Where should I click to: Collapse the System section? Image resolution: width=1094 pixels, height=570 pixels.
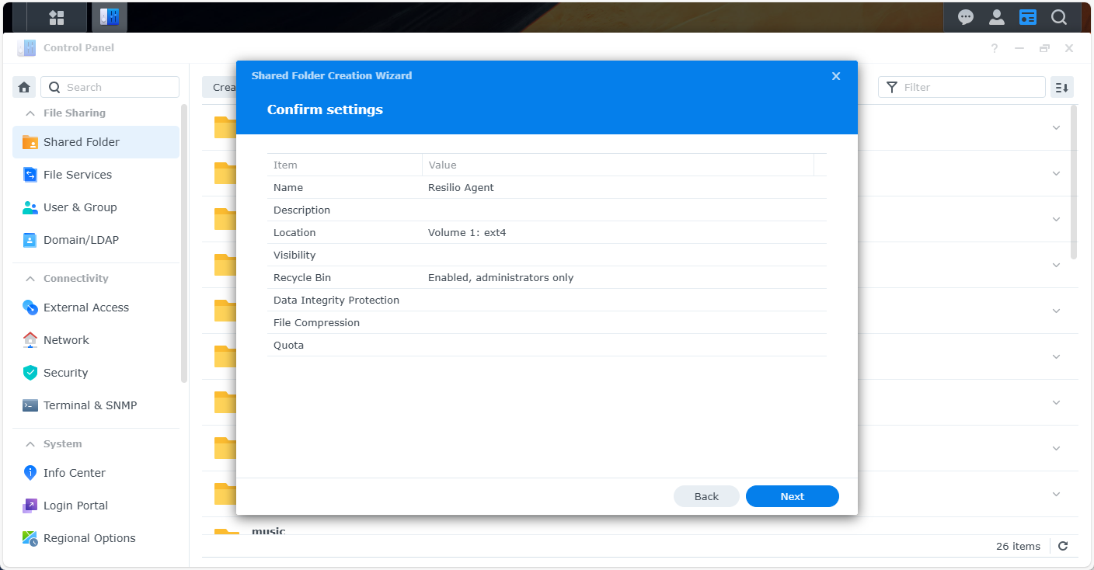[30, 444]
